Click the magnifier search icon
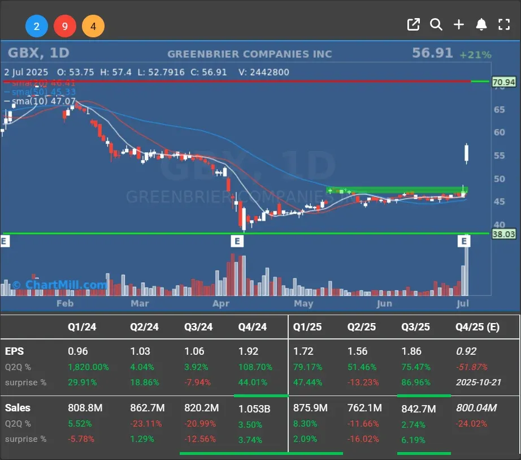Viewport: 521px width, 460px height. click(x=436, y=25)
